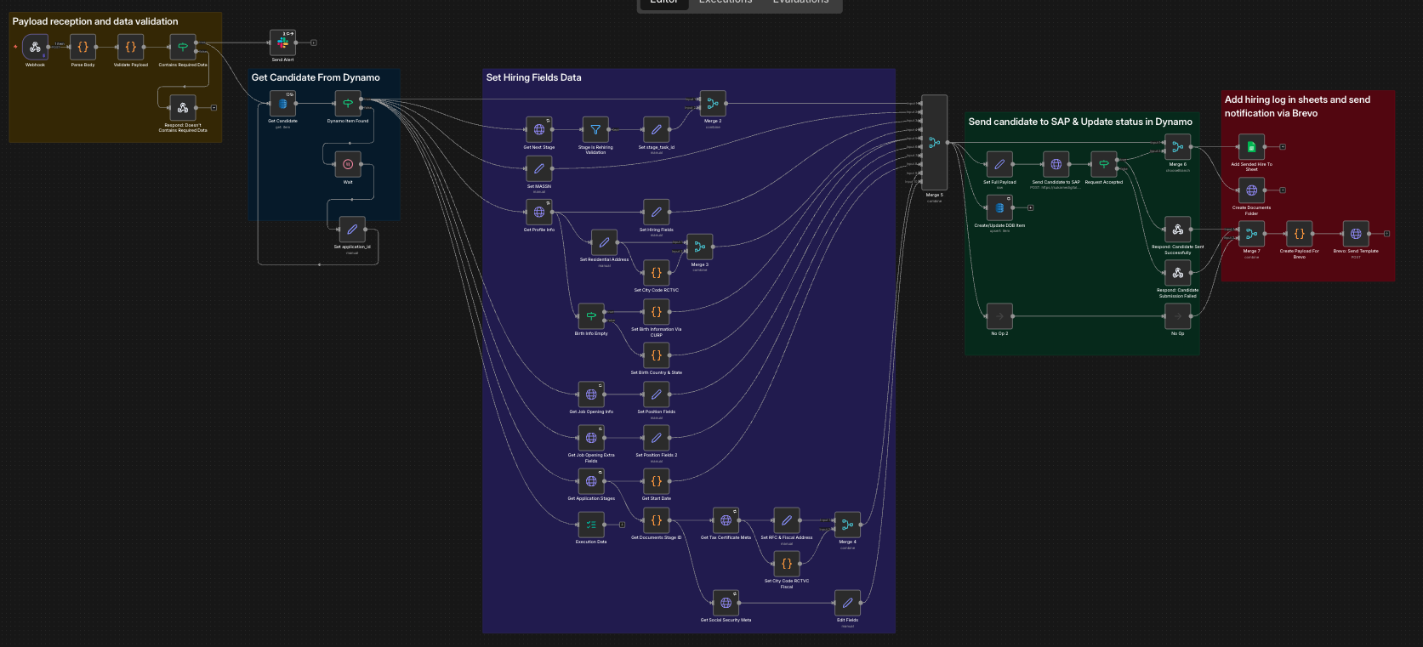Open the Set Full Payload node
1423x647 pixels.
[x=999, y=164]
